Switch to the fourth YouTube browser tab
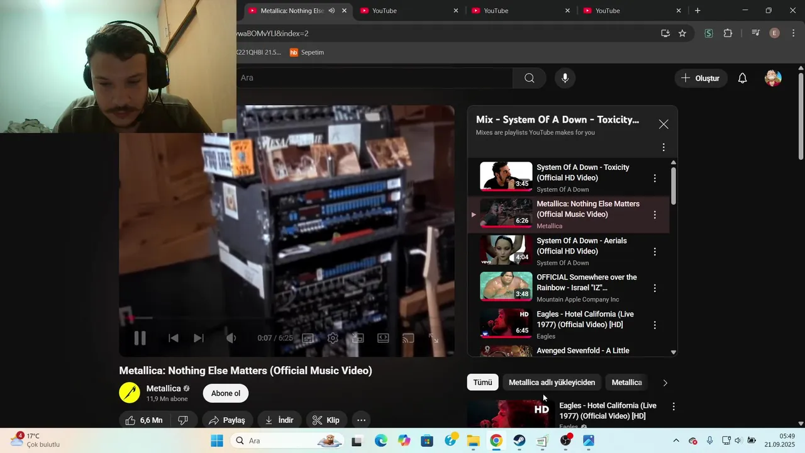Viewport: 805px width, 453px height. pos(632,11)
